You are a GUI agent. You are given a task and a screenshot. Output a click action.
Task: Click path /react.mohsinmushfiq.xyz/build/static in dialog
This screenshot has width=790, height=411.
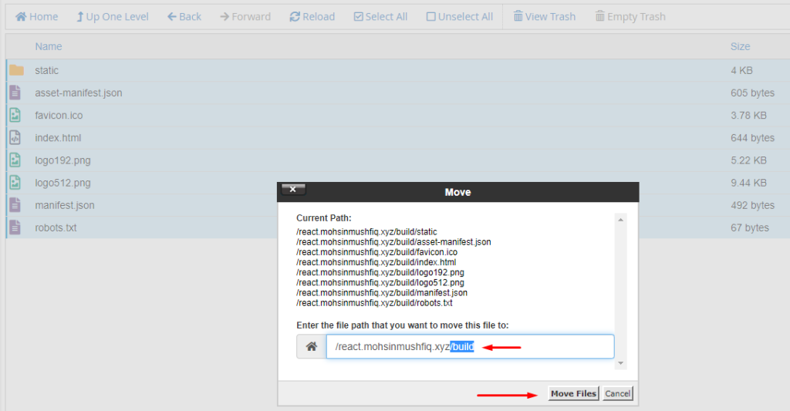pos(366,231)
